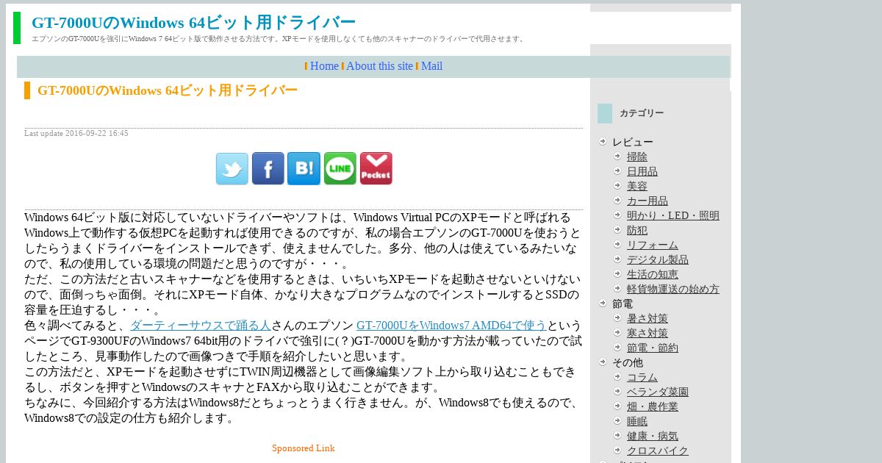The height and width of the screenshot is (463, 882).
Task: Click the Last update 2016-09-22 16:45 text
Action: pyautogui.click(x=76, y=133)
